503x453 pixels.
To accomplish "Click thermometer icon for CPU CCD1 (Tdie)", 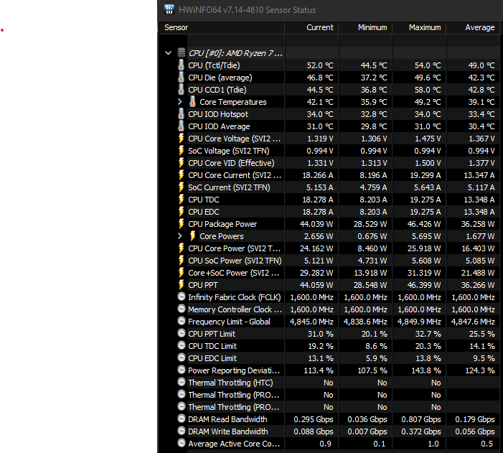I will tap(182, 89).
